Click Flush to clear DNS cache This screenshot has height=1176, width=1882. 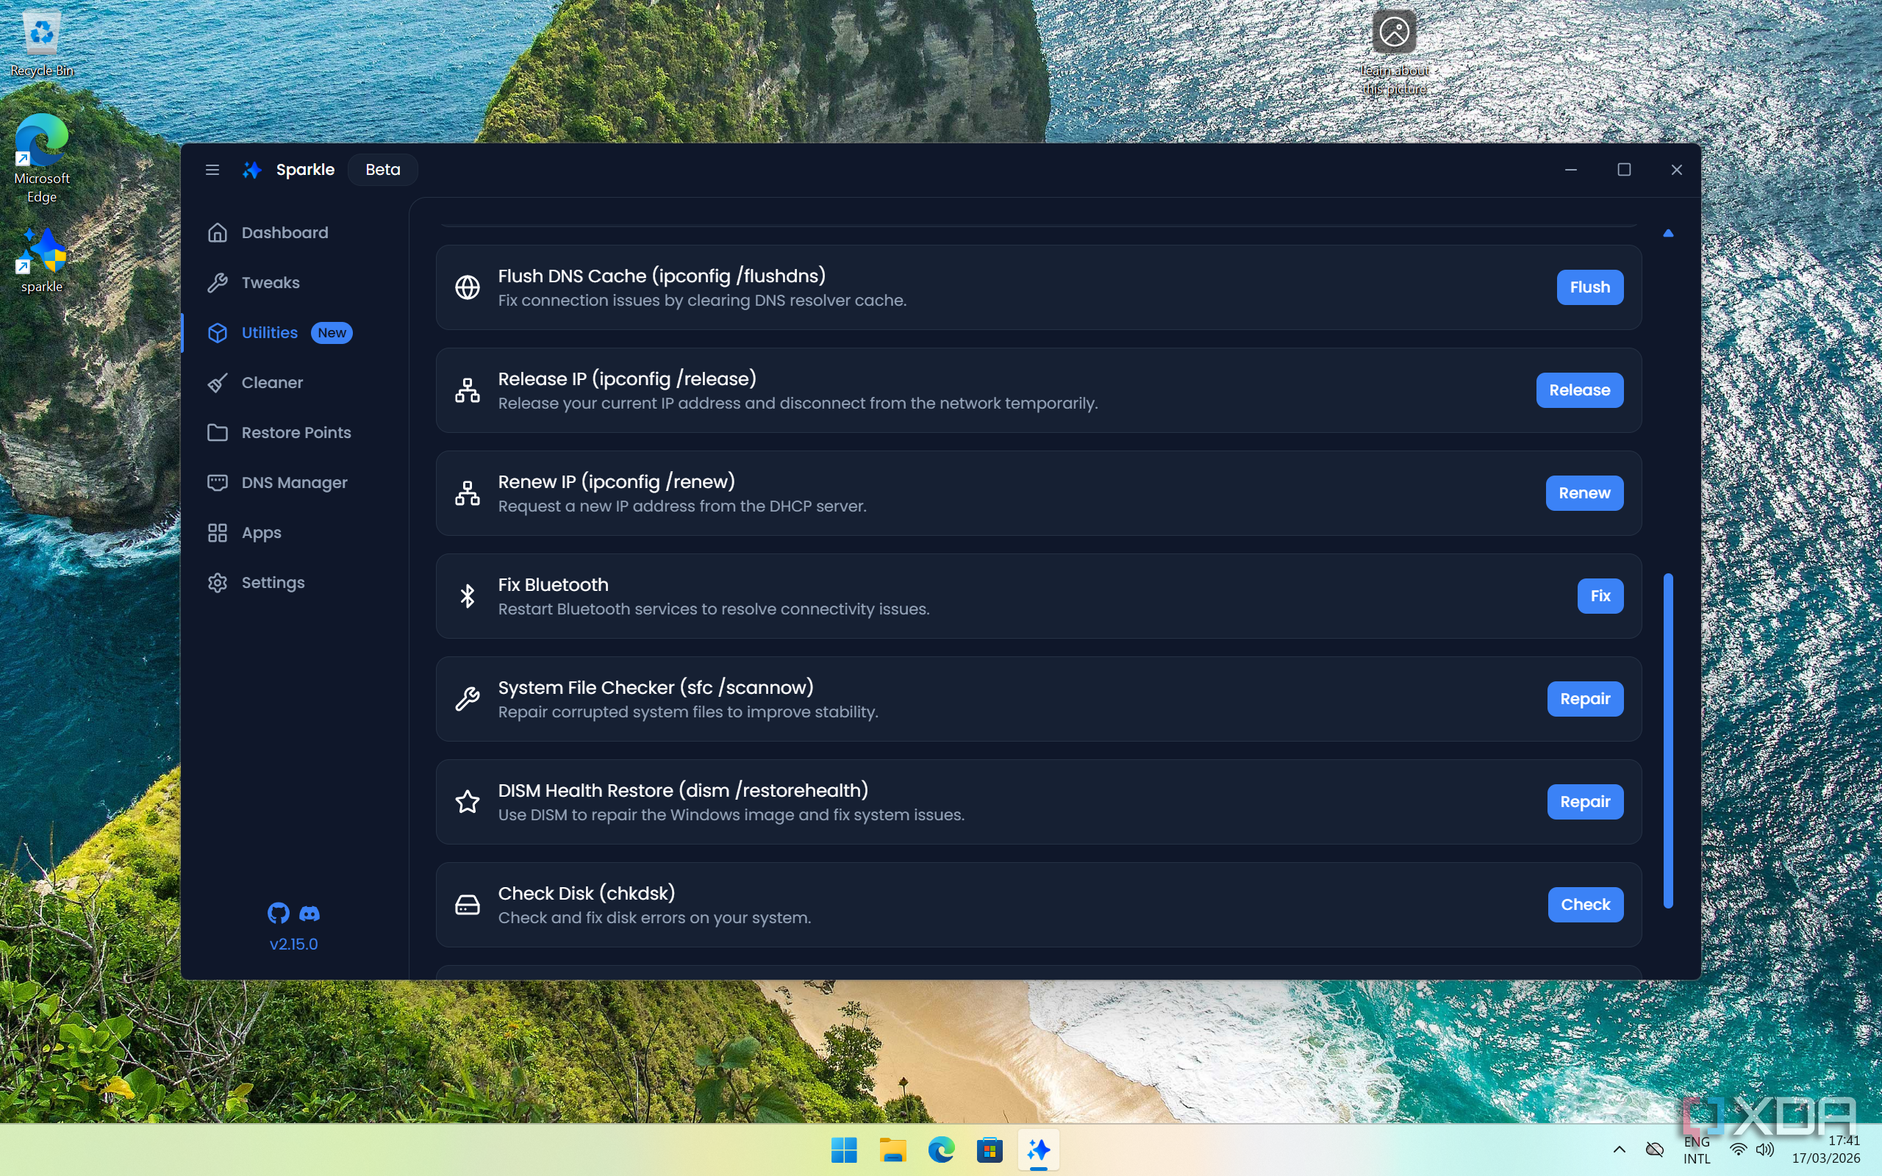tap(1589, 287)
